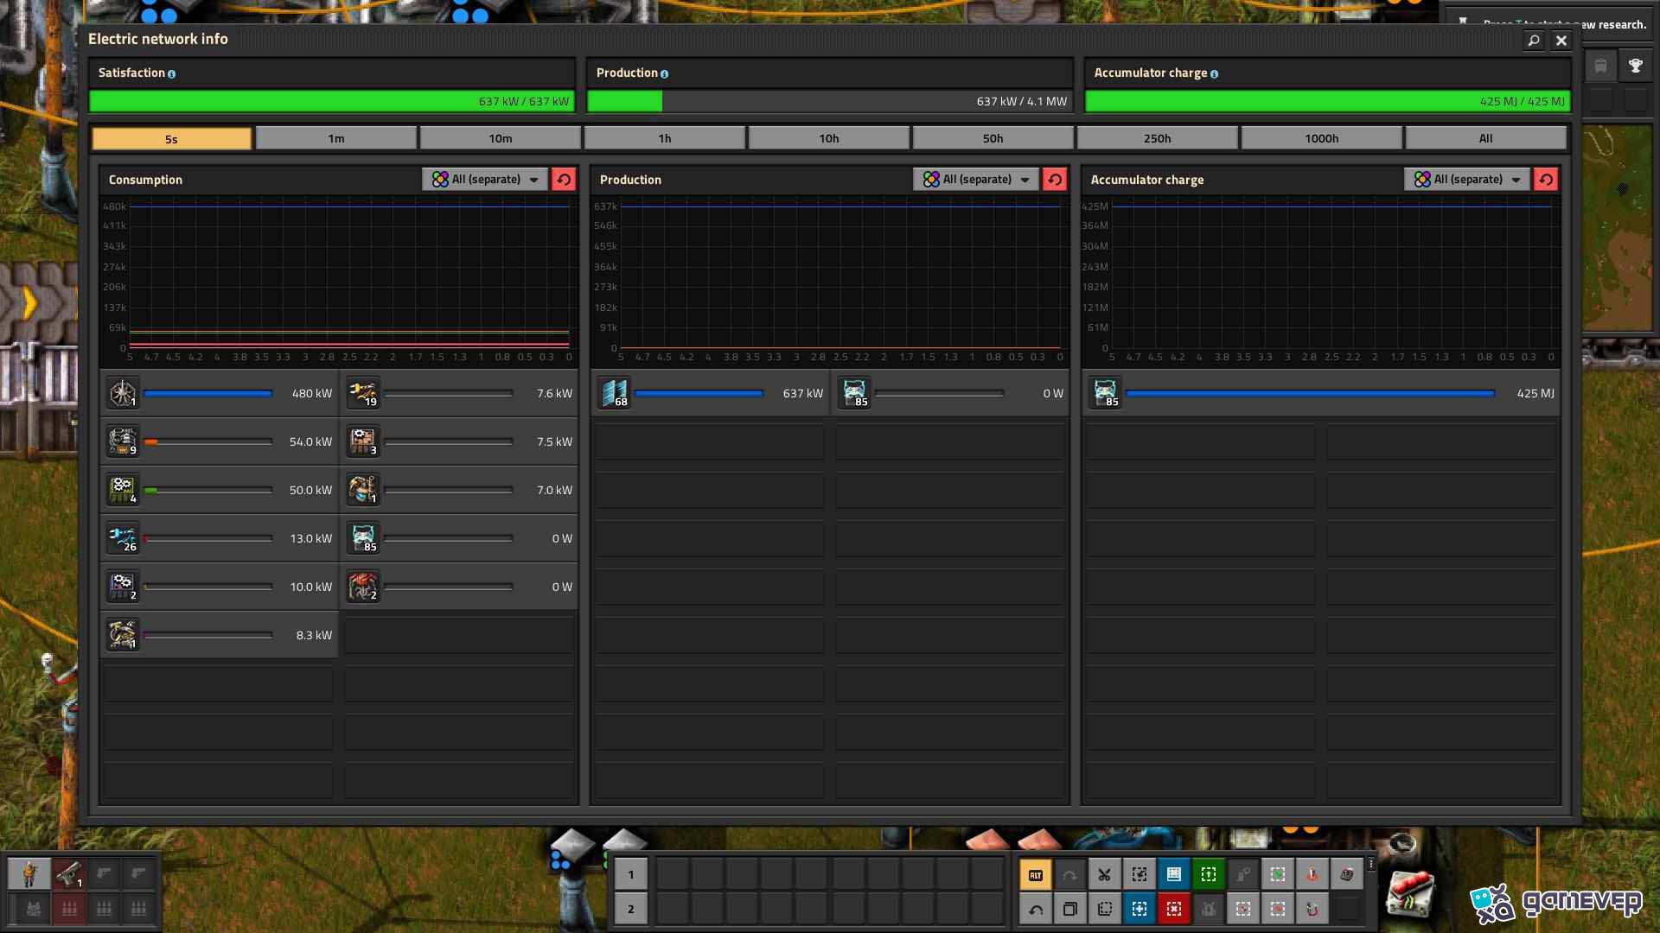Open Production quality filter dropdown
Image resolution: width=1660 pixels, height=933 pixels.
976,179
